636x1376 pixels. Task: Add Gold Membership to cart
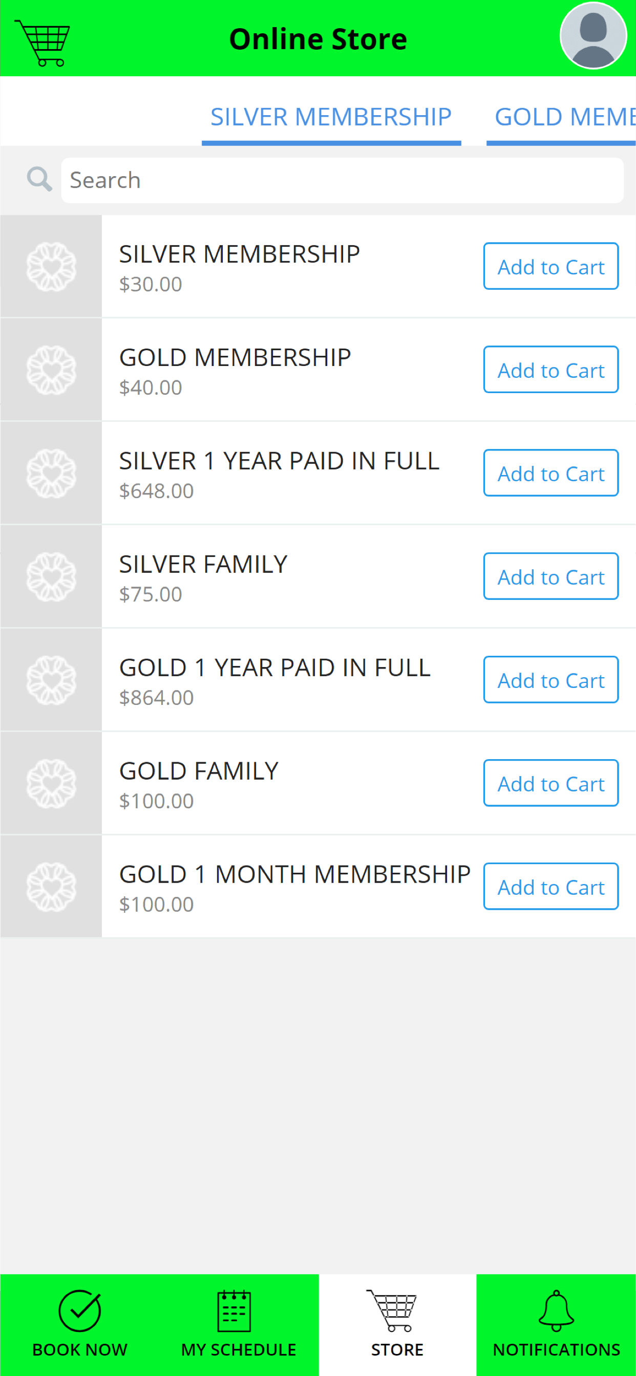tap(551, 370)
